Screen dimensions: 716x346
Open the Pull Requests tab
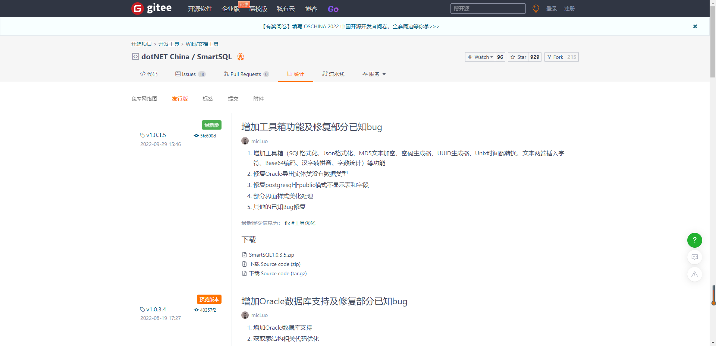(246, 74)
